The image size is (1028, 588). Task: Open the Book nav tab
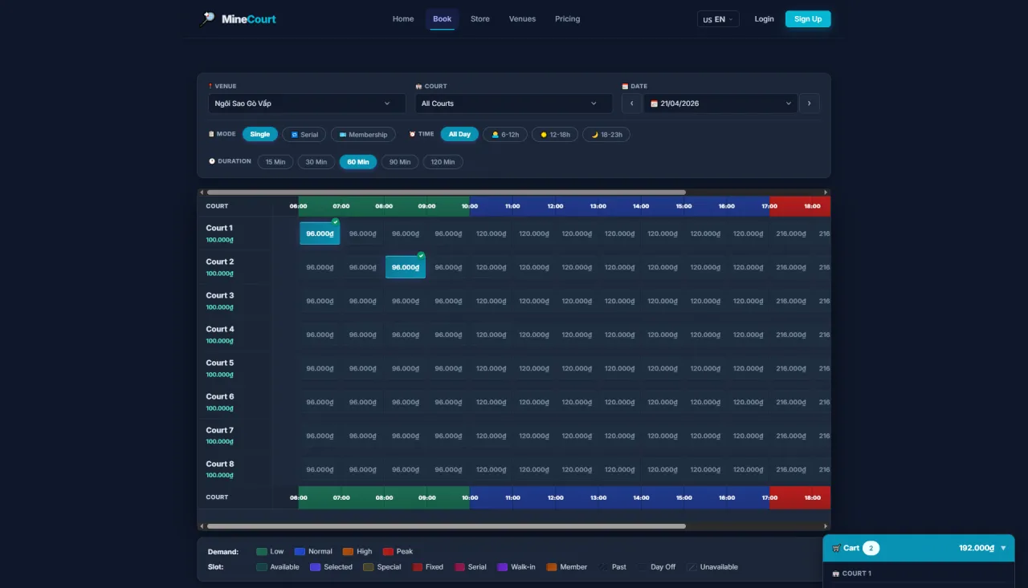[443, 19]
